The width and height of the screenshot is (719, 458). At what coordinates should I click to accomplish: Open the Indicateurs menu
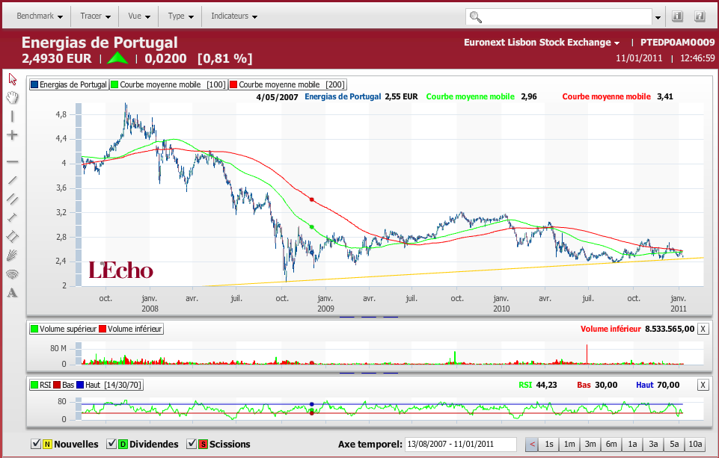(x=234, y=16)
